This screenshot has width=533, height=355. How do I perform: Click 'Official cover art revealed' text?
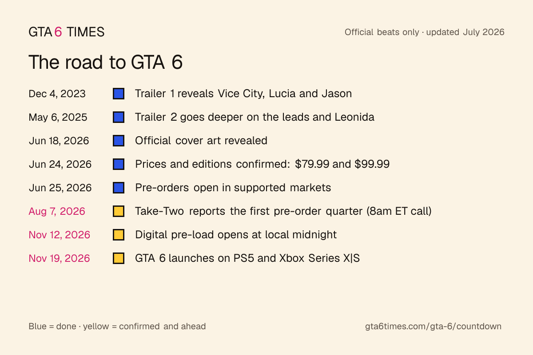pyautogui.click(x=201, y=141)
